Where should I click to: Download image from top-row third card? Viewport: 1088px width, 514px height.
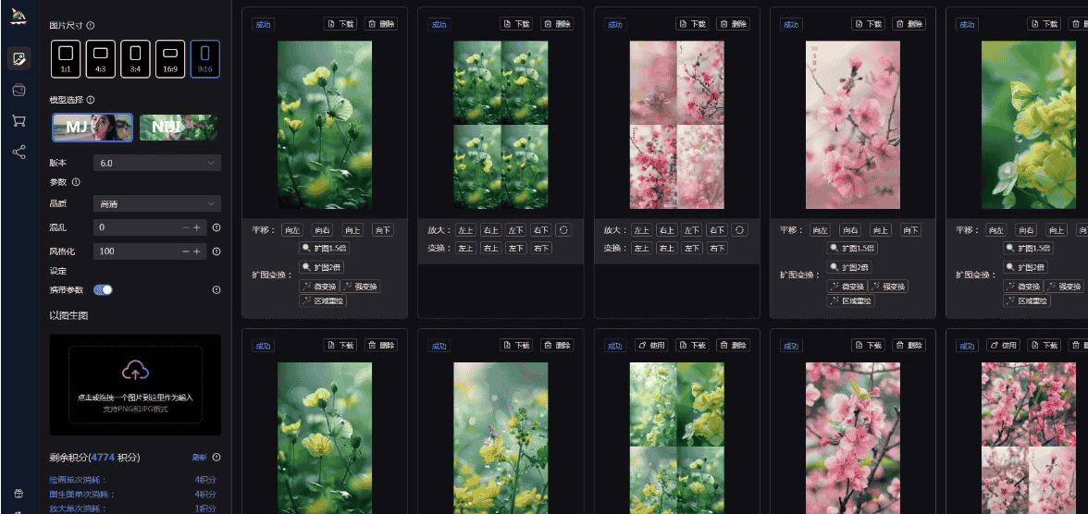point(694,24)
